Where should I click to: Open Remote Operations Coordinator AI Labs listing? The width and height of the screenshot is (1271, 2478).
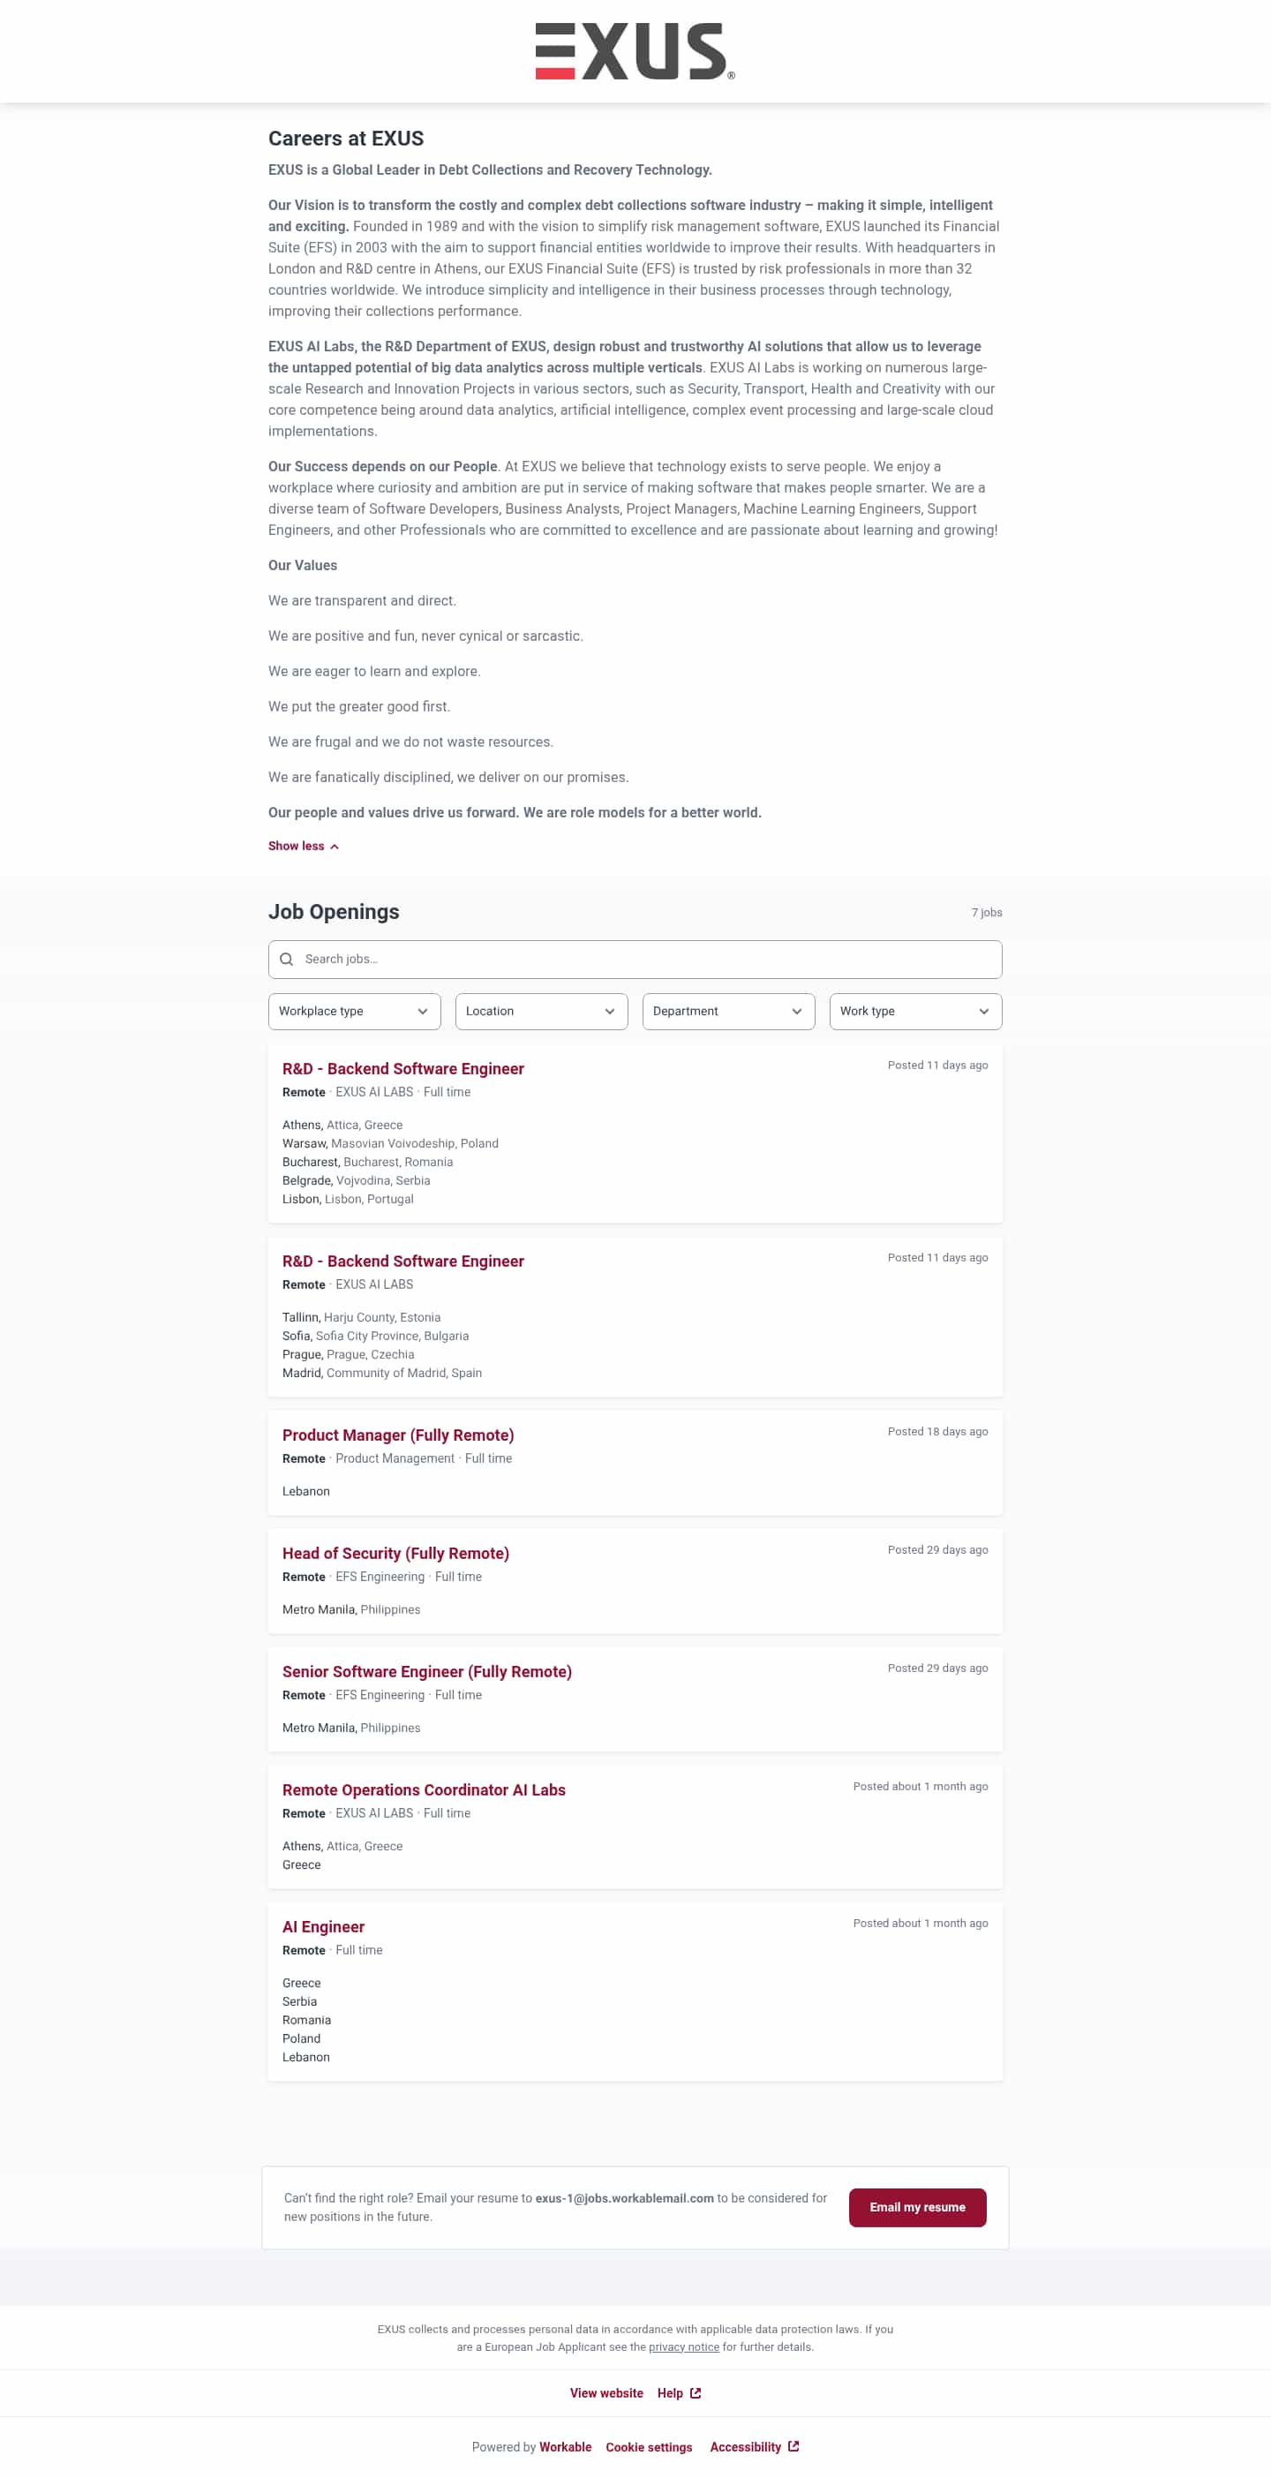tap(424, 1790)
